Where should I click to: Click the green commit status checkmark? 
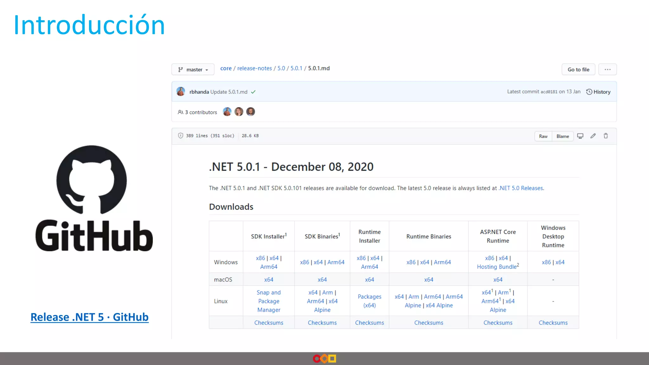click(x=253, y=92)
